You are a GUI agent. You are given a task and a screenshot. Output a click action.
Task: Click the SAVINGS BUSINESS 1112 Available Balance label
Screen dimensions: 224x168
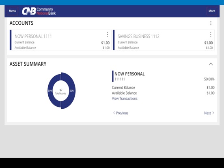pyautogui.click(x=128, y=48)
